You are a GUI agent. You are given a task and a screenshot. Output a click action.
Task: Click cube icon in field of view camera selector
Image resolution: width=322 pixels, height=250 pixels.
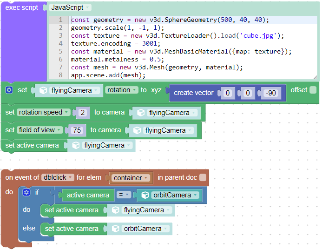tap(137, 130)
